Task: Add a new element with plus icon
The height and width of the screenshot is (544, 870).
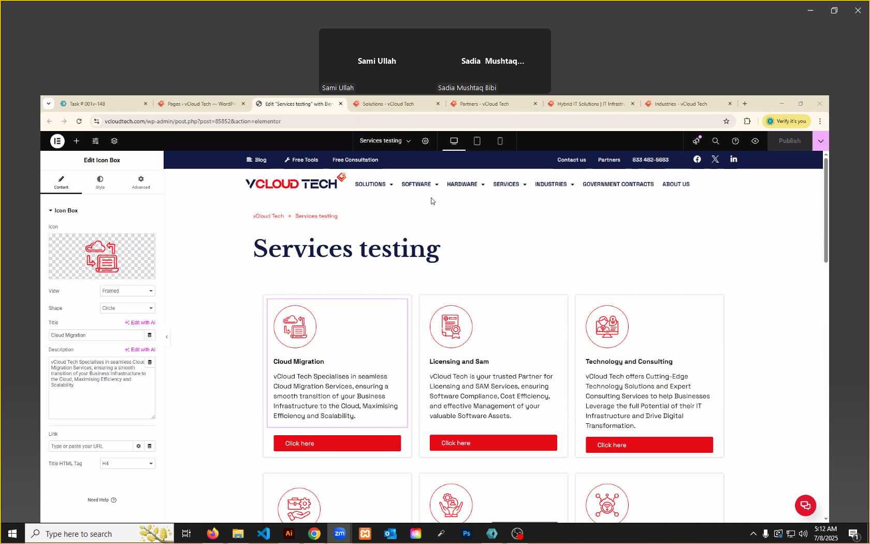Action: pyautogui.click(x=77, y=141)
